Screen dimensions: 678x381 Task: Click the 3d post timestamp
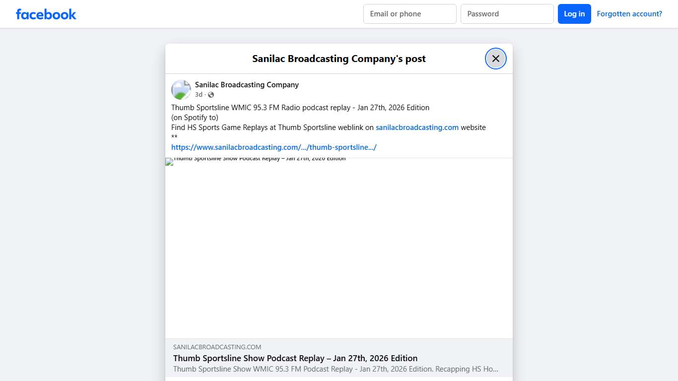click(198, 94)
